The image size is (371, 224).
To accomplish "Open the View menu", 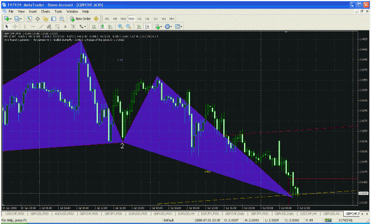I will point(21,11).
